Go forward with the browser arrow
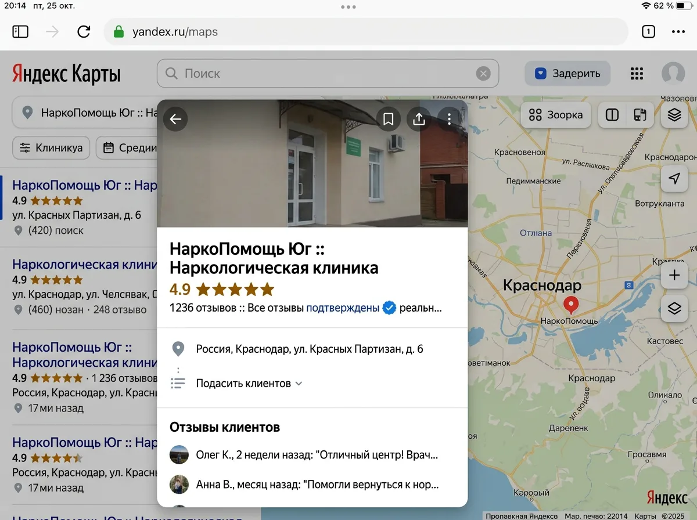Image resolution: width=697 pixels, height=520 pixels. point(52,31)
